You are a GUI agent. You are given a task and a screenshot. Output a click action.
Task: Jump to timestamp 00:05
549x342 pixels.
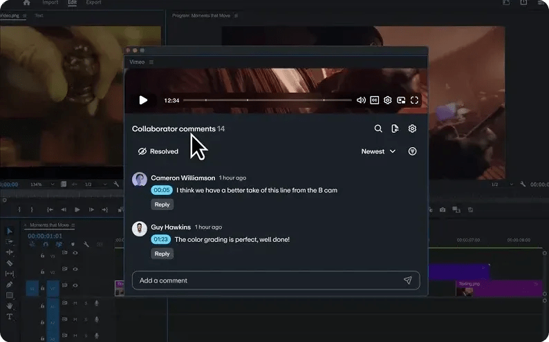(x=161, y=190)
